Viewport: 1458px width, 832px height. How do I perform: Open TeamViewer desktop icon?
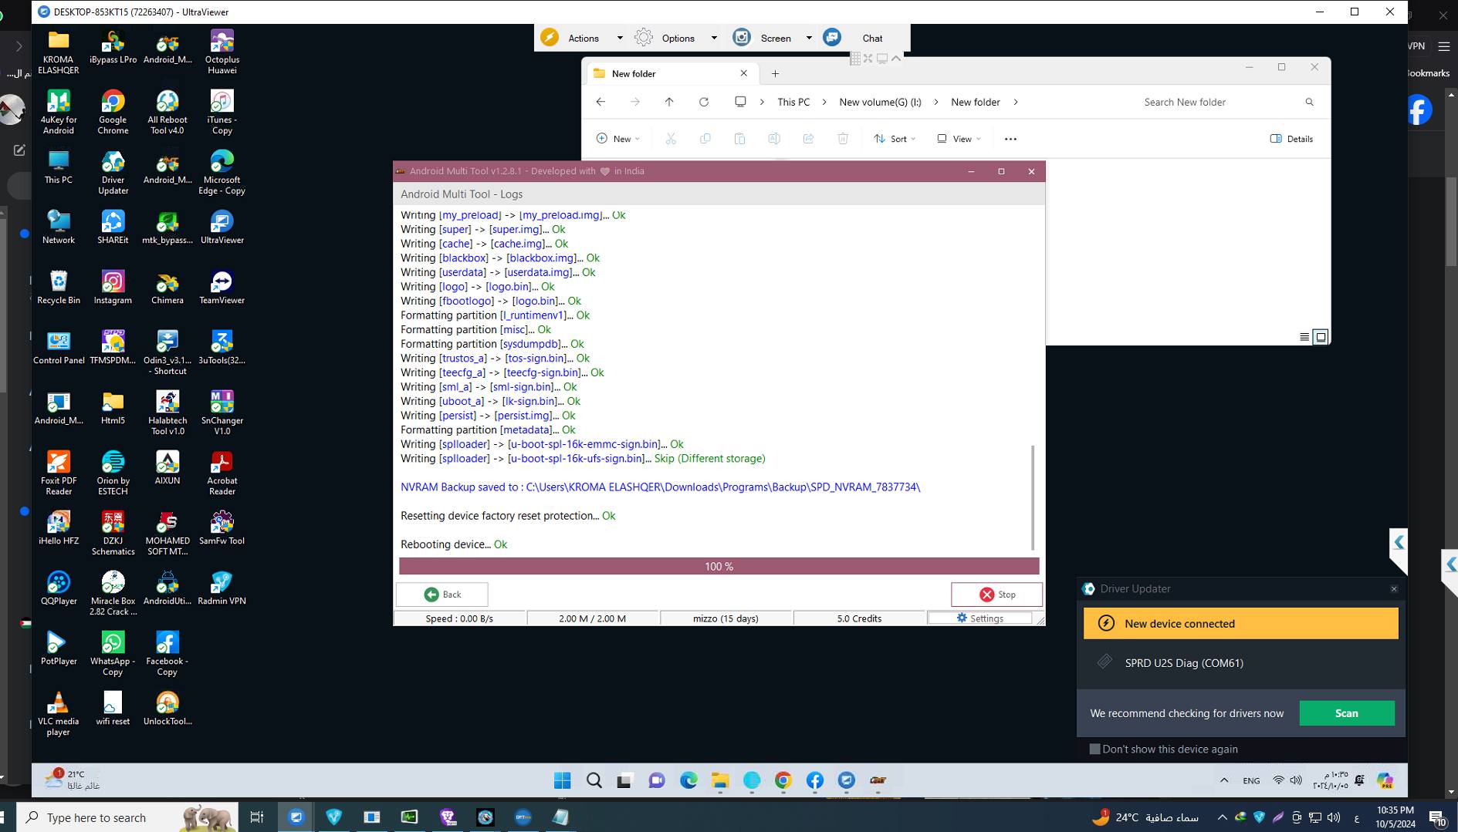222,288
